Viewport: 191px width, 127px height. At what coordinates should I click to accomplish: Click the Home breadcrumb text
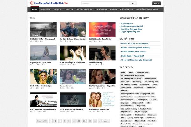click(x=33, y=18)
